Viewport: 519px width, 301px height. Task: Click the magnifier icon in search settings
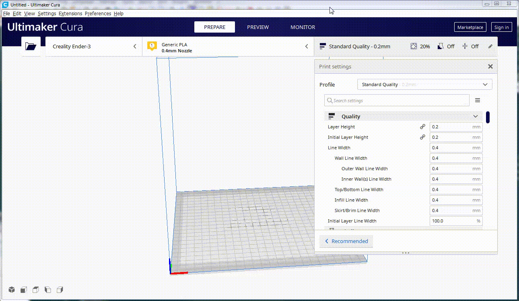(330, 100)
